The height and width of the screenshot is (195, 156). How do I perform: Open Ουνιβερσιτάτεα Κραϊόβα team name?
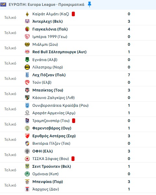(60, 105)
